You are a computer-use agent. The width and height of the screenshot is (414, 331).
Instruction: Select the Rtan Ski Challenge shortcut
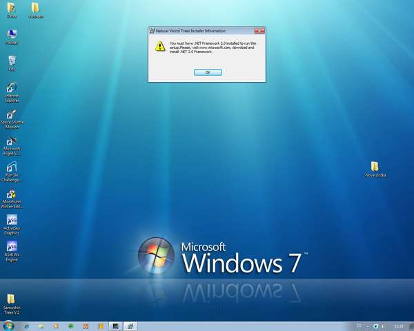[12, 172]
